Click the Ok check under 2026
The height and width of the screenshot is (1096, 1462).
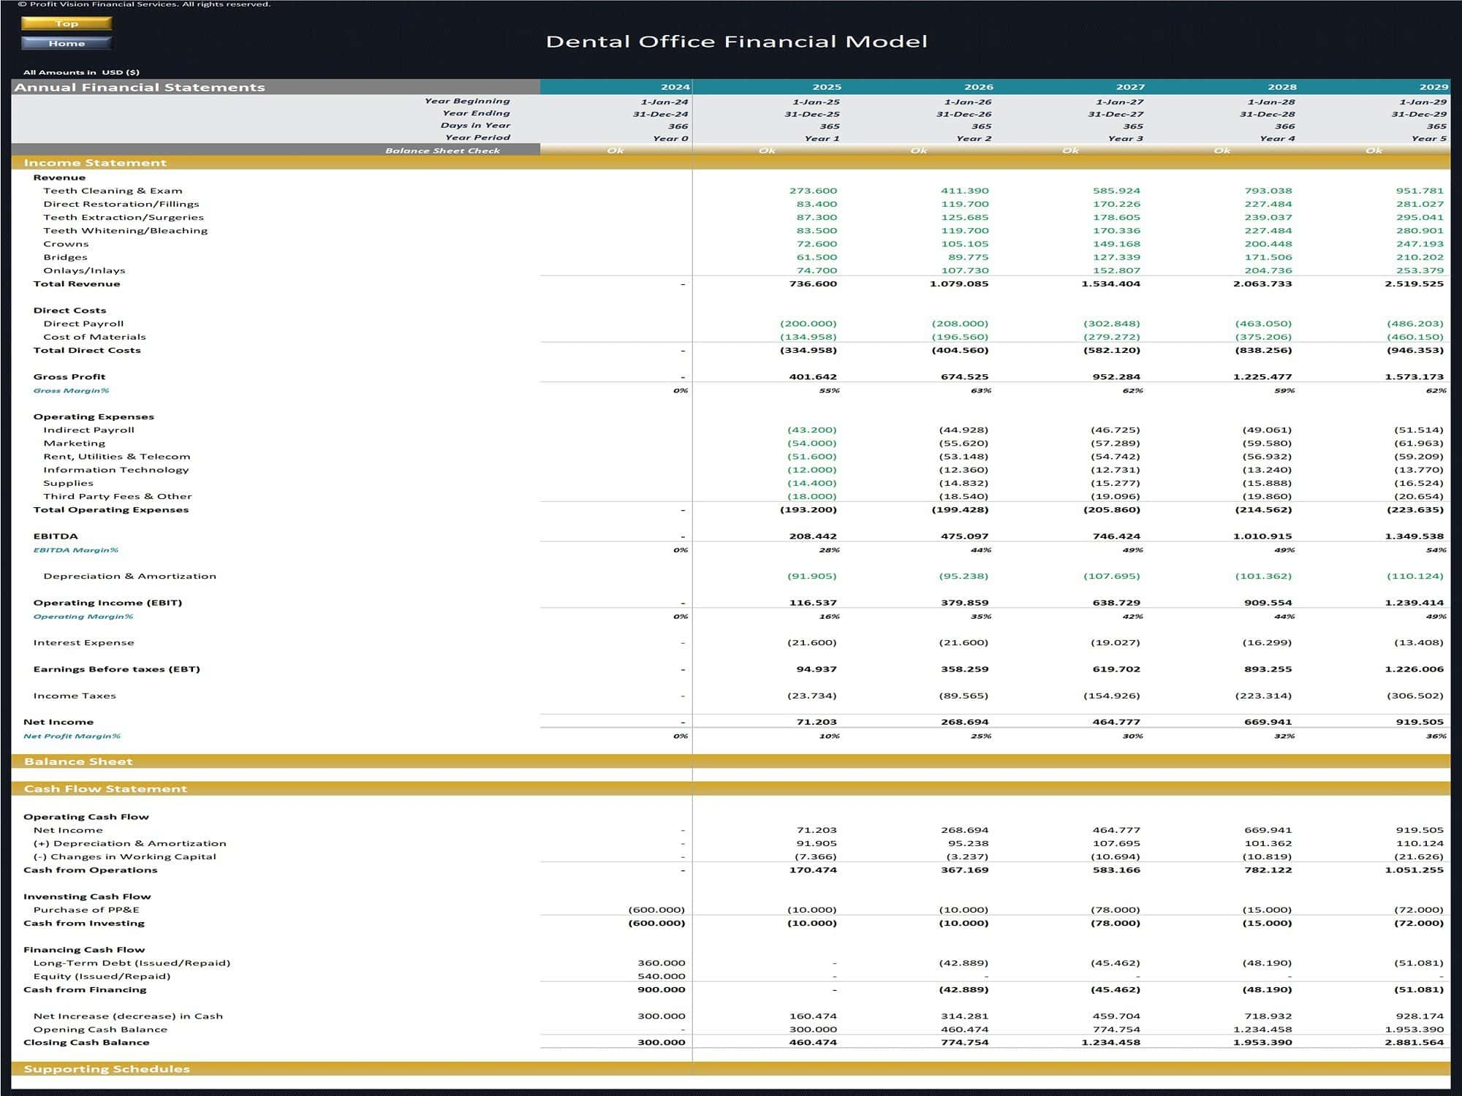(x=918, y=151)
